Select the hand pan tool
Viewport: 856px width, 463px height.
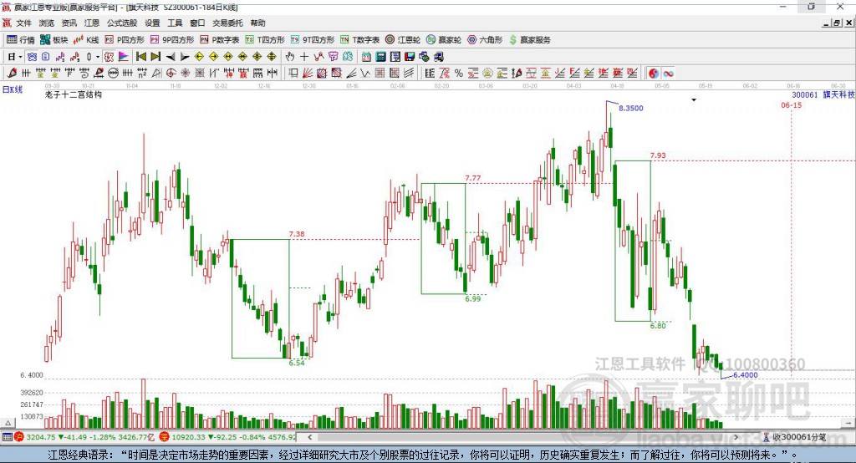[290, 57]
